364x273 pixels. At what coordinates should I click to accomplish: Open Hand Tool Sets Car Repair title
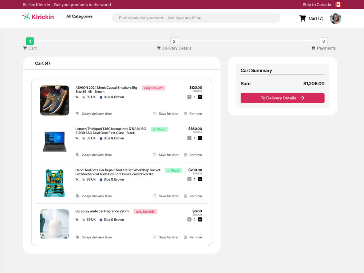[x=118, y=172]
